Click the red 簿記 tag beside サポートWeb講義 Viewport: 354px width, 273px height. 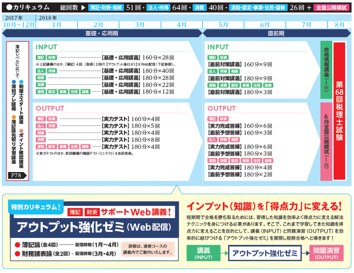(x=74, y=212)
